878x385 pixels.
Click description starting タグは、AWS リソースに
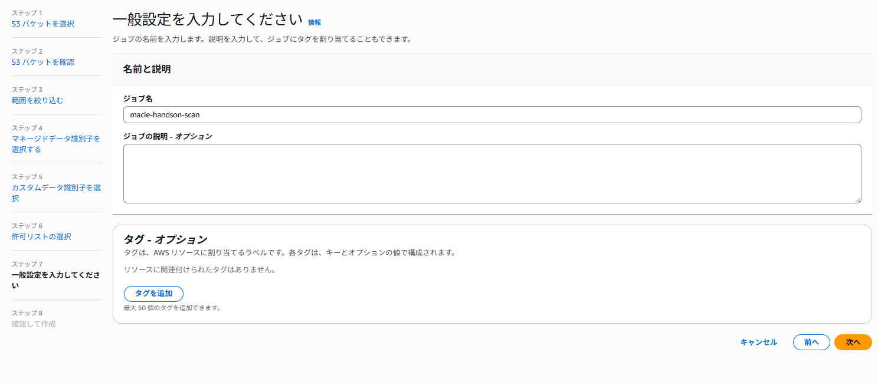pos(290,253)
